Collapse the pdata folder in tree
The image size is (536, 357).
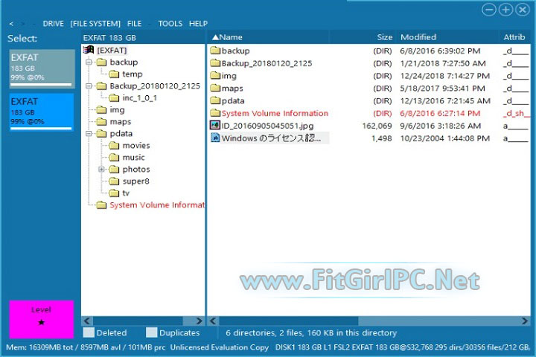click(89, 134)
